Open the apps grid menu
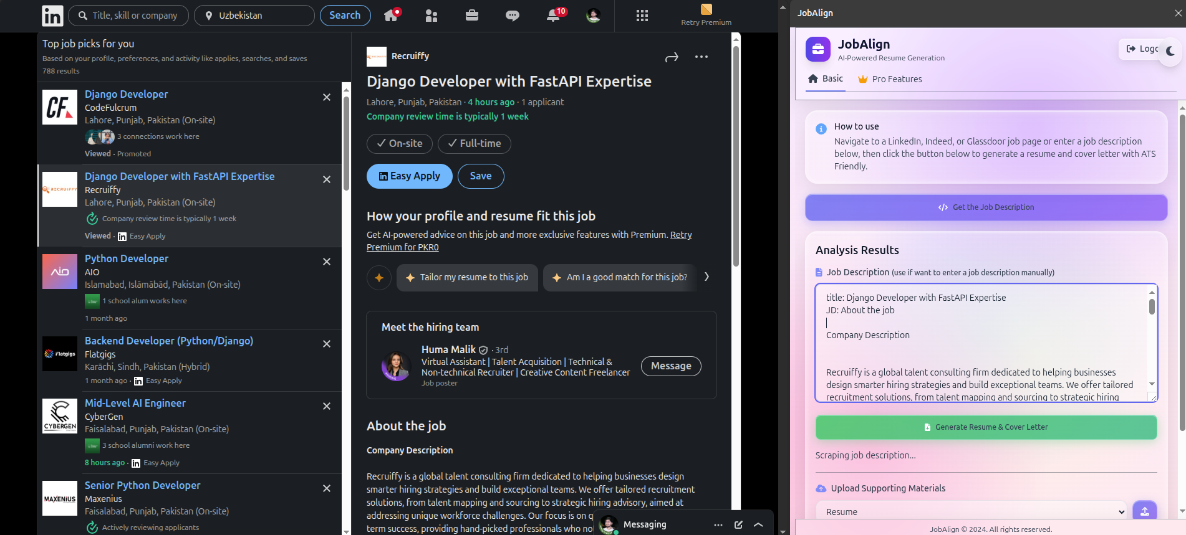 pos(642,16)
